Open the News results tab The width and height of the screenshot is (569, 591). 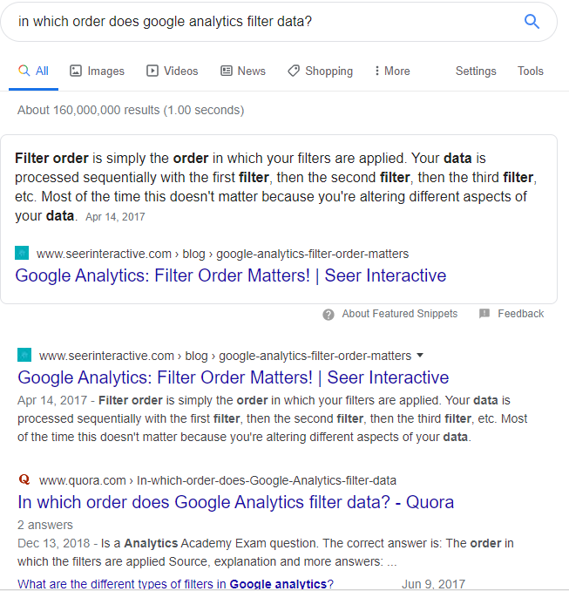pos(242,71)
